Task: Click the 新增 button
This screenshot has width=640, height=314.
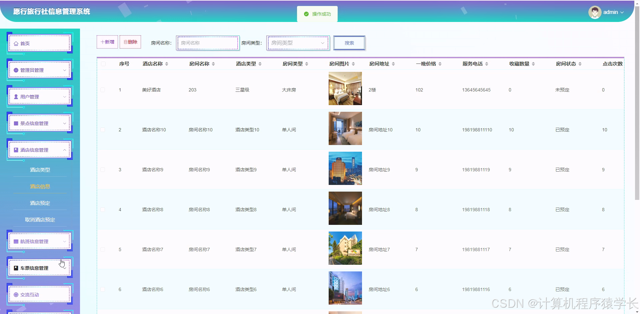Action: pos(107,42)
